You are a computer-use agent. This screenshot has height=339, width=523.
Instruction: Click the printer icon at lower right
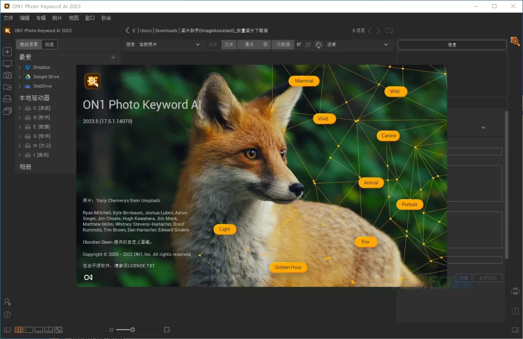coord(515,292)
